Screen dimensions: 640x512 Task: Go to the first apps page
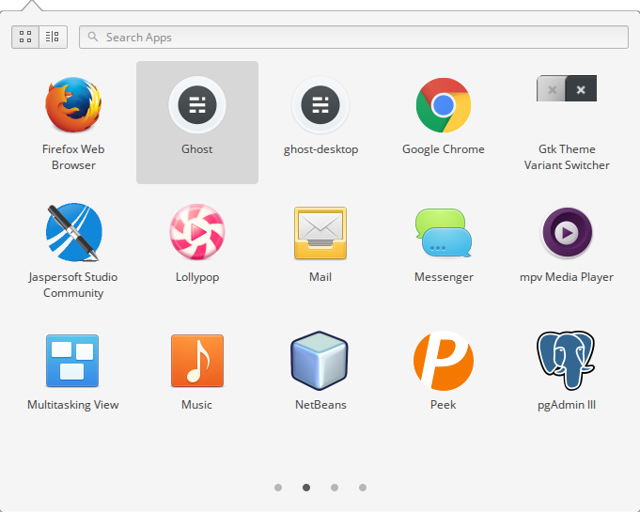pyautogui.click(x=278, y=488)
